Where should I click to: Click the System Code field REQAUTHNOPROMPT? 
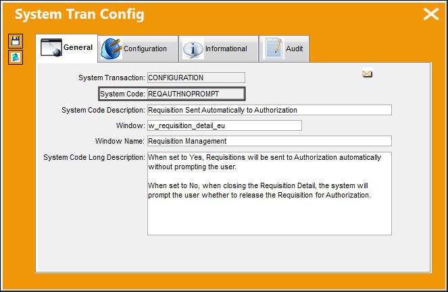click(x=196, y=94)
